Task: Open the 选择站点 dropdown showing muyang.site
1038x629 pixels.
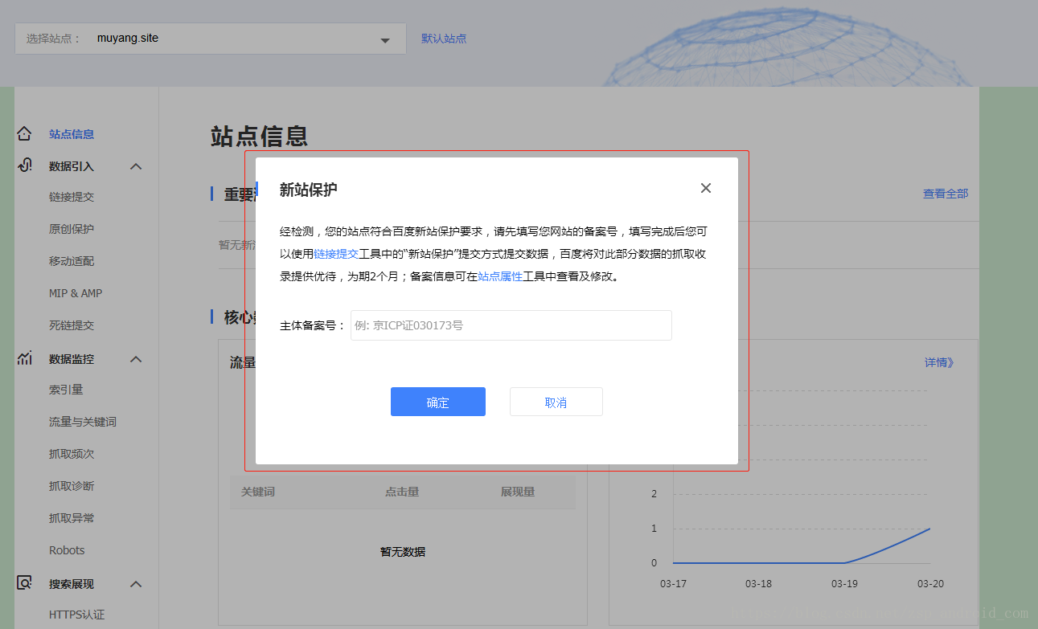Action: [x=211, y=39]
